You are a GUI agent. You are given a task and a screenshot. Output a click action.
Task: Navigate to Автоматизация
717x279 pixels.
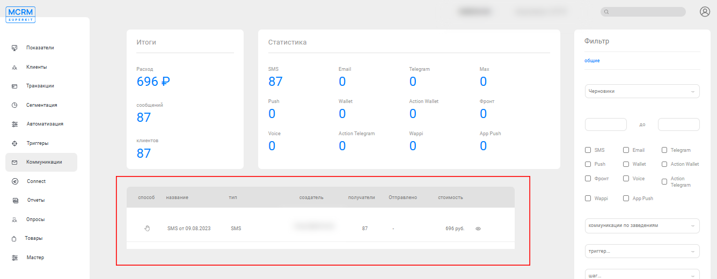pyautogui.click(x=45, y=124)
